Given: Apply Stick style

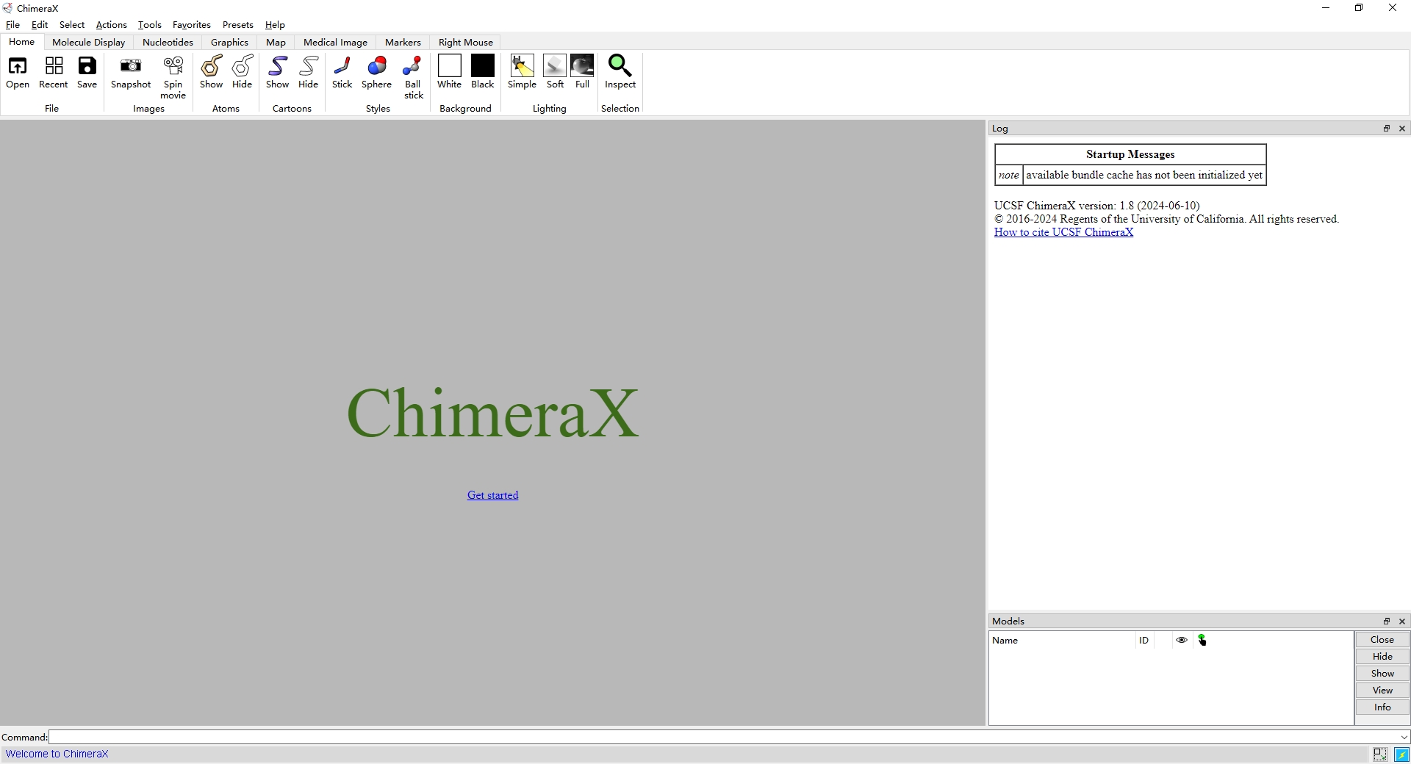Looking at the screenshot, I should coord(342,72).
